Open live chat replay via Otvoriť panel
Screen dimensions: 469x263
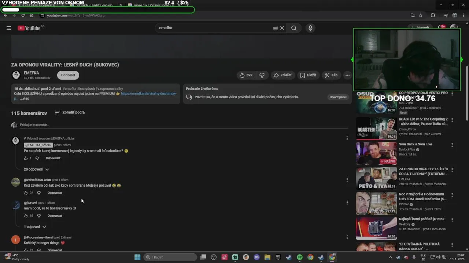click(338, 97)
